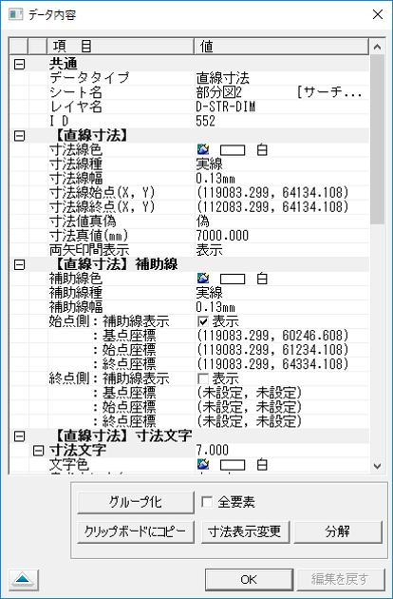The width and height of the screenshot is (393, 599).
Task: Collapse the 【直線寸法】補助線 section
Action: click(19, 264)
